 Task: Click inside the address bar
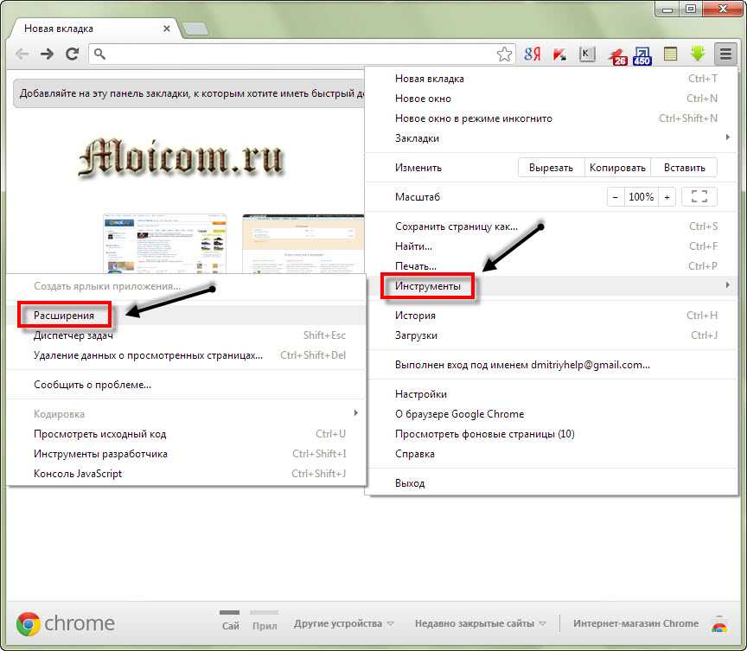coord(294,54)
